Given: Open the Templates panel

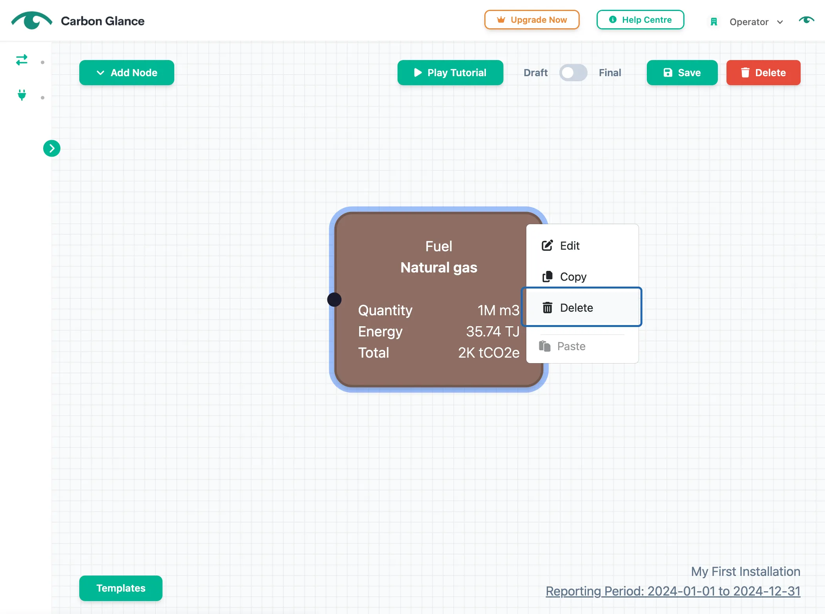Looking at the screenshot, I should coord(121,588).
